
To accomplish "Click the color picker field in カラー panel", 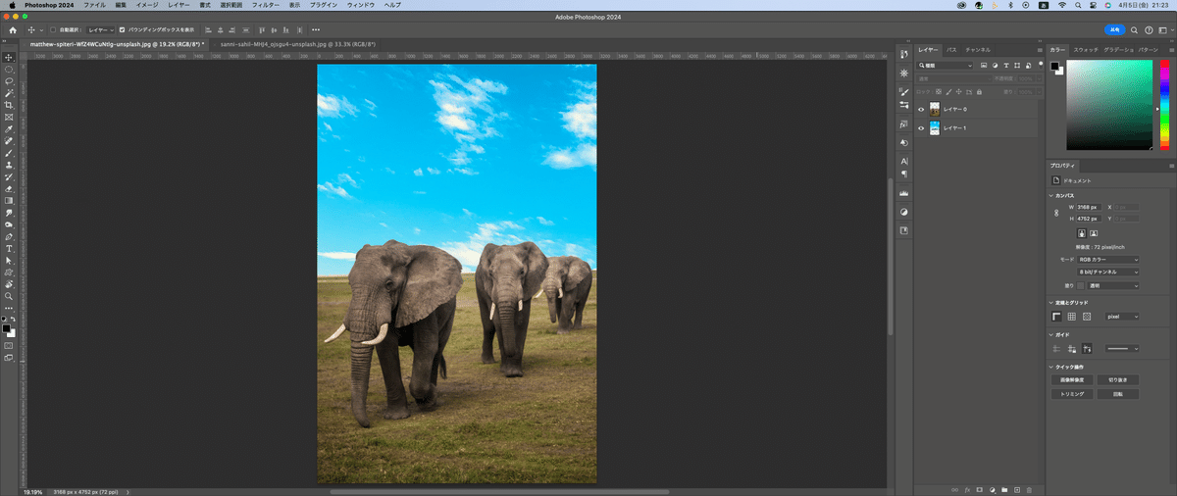I will point(1110,104).
